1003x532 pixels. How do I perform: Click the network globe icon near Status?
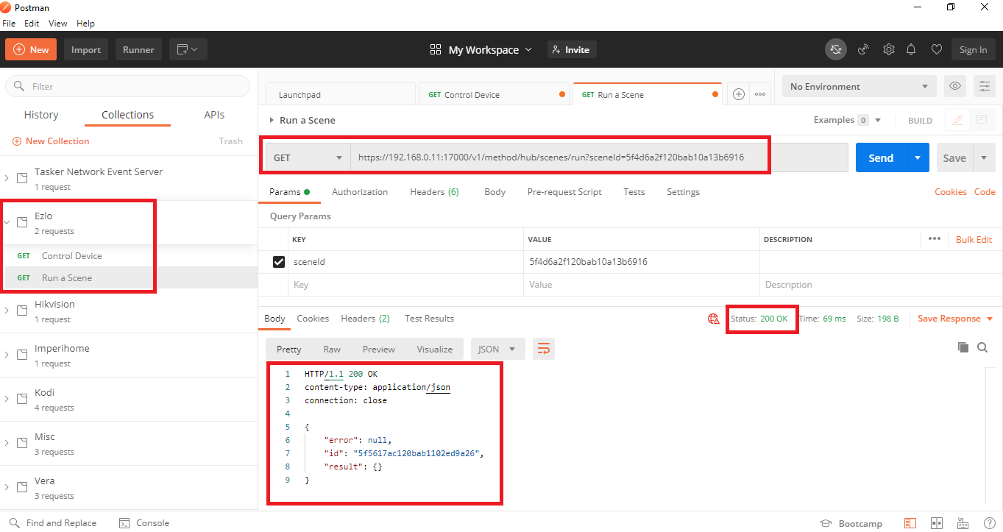[713, 319]
